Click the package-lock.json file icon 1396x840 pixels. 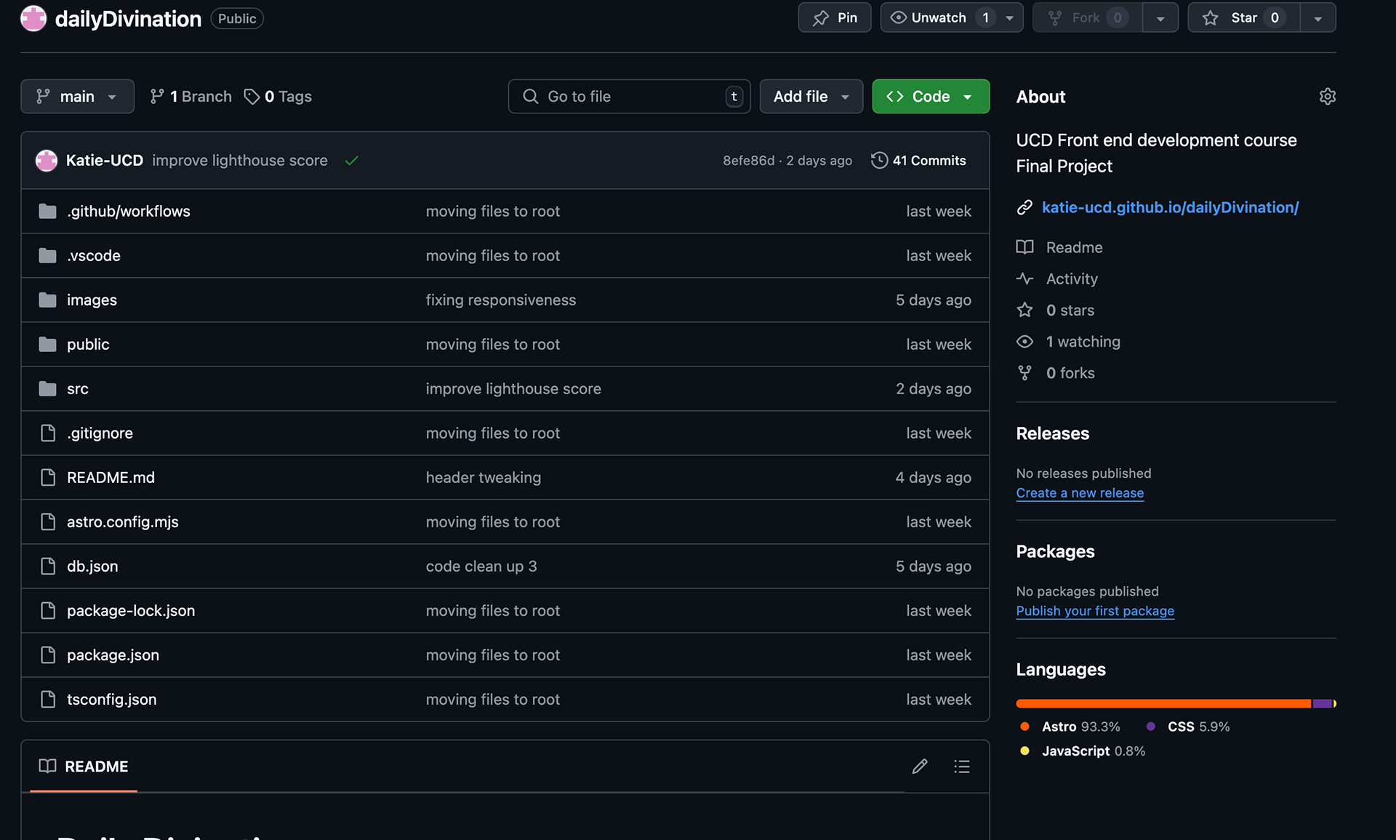pyautogui.click(x=48, y=611)
